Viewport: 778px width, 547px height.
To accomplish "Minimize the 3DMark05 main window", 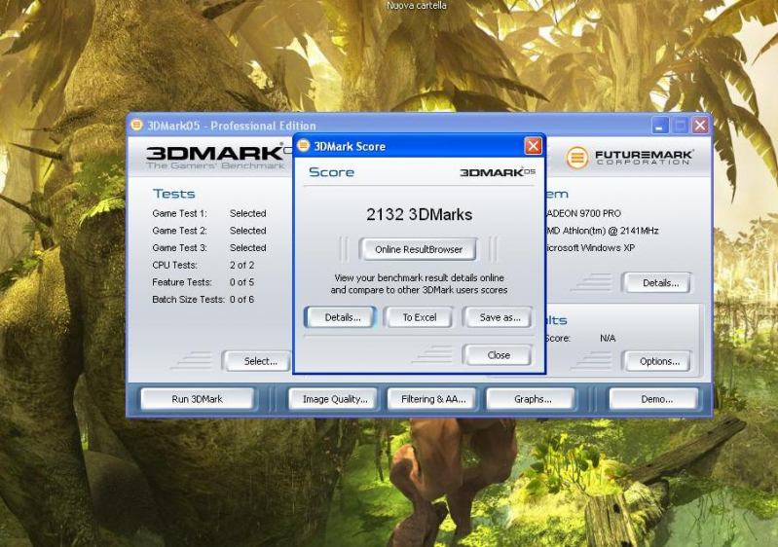I will click(660, 126).
